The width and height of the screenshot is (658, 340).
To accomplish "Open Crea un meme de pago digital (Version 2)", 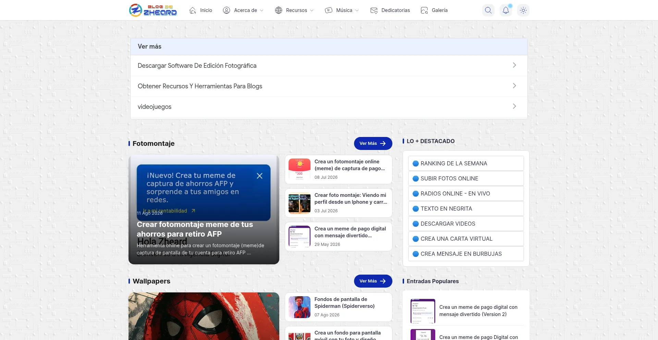I will point(478,311).
